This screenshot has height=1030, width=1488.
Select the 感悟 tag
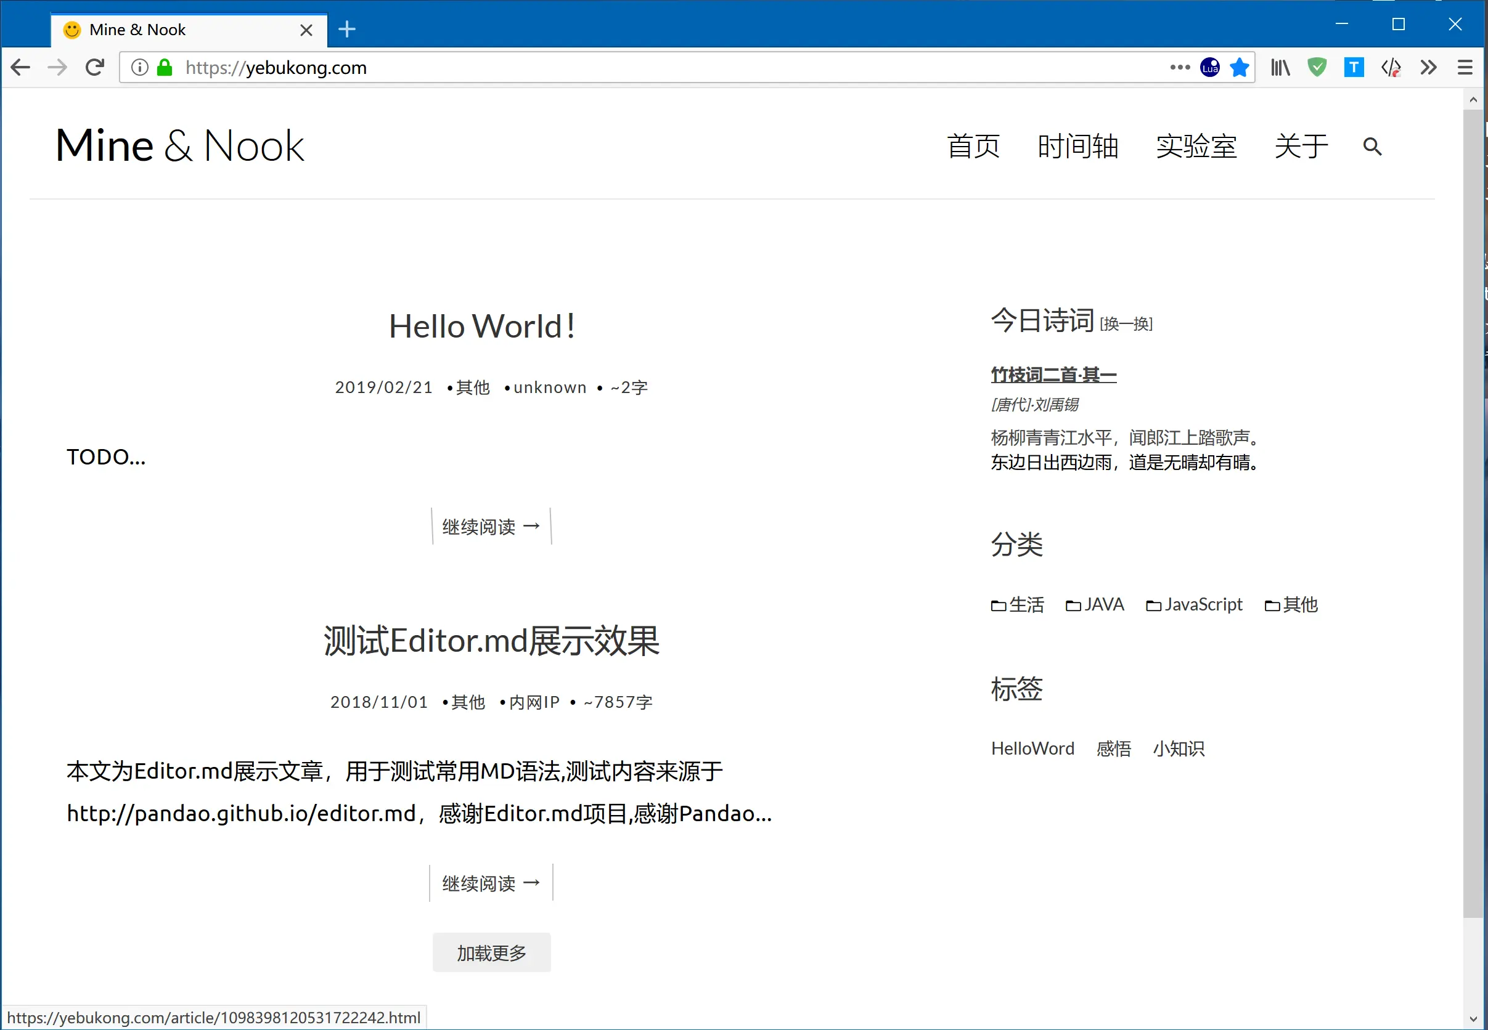pyautogui.click(x=1114, y=748)
